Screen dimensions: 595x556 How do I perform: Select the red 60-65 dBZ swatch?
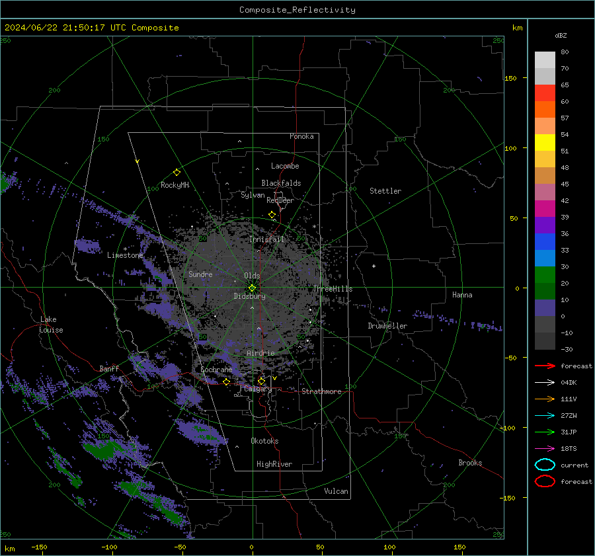pyautogui.click(x=545, y=93)
